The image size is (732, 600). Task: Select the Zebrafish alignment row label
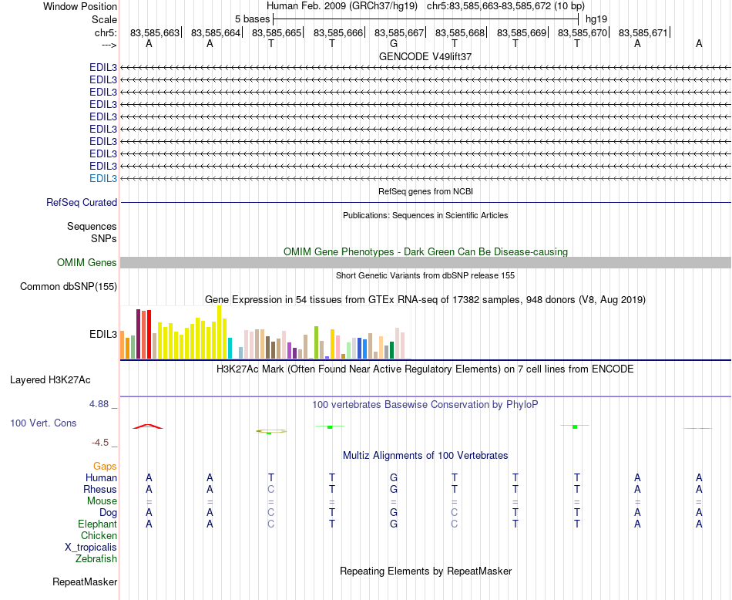pos(96,558)
